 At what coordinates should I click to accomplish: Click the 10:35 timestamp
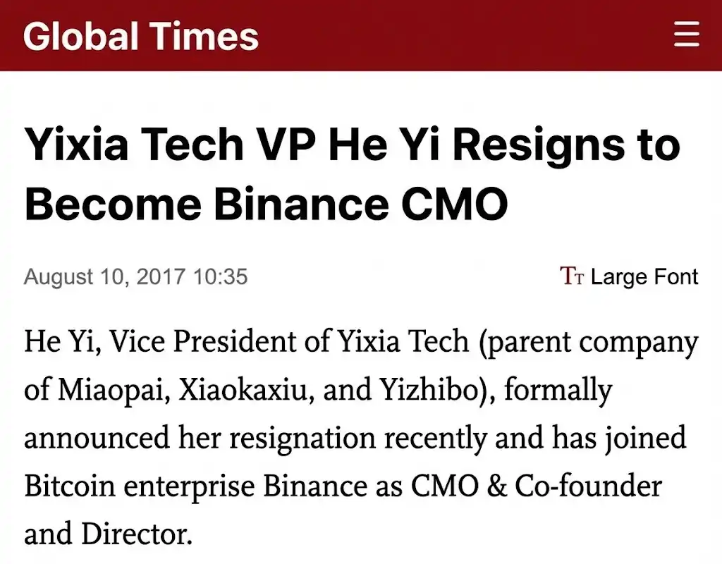pos(220,276)
